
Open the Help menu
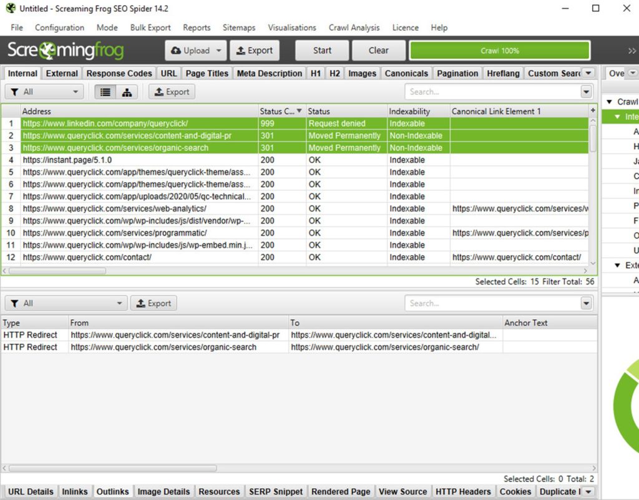click(x=439, y=27)
